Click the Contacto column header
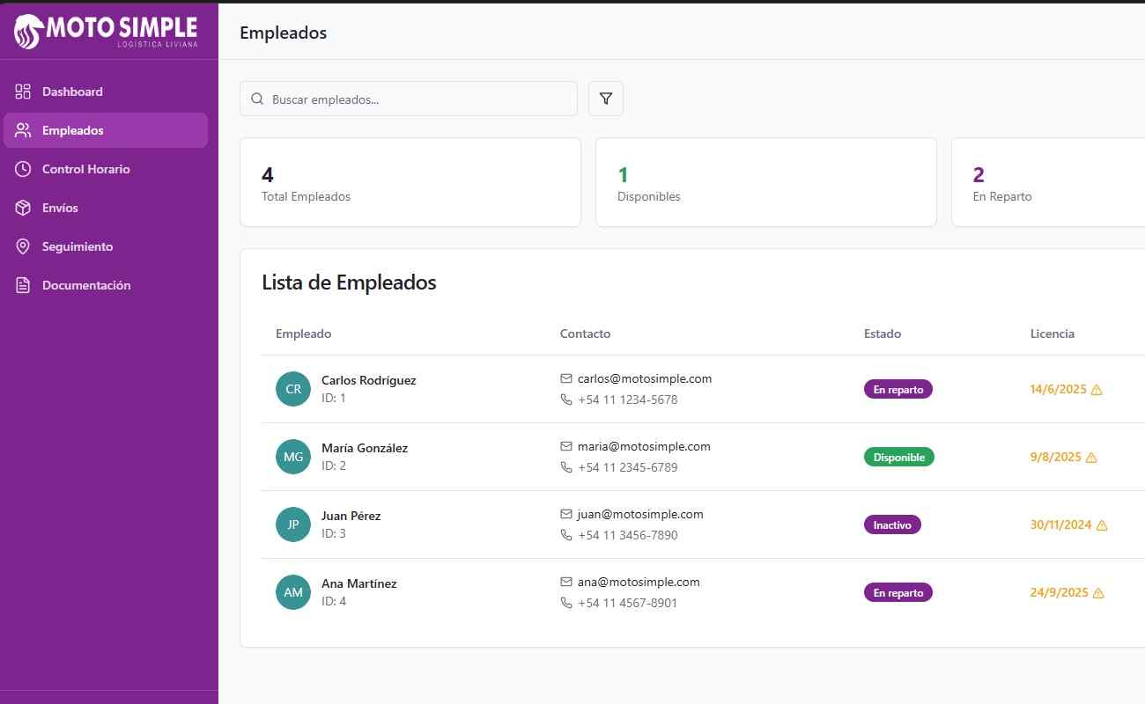1145x704 pixels. (x=585, y=334)
